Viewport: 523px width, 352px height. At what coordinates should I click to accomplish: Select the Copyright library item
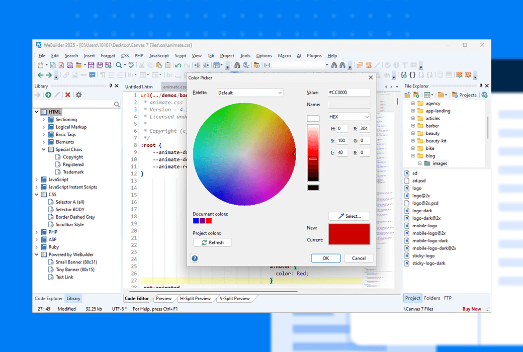coord(73,157)
